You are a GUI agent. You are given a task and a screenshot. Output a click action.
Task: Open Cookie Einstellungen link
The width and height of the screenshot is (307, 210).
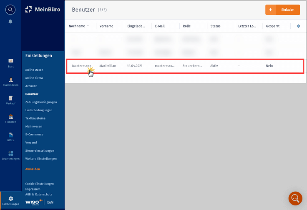tap(40, 184)
